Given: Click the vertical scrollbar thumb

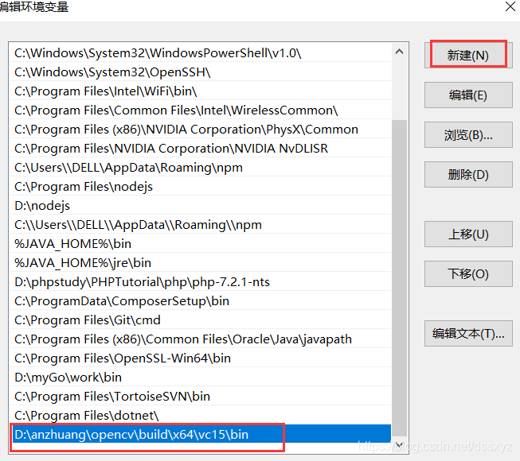Looking at the screenshot, I should [399, 278].
